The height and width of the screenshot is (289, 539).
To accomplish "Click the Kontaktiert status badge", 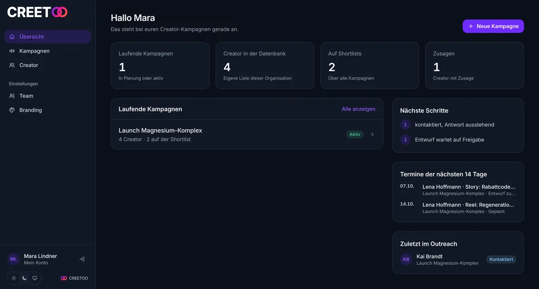I will click(501, 259).
